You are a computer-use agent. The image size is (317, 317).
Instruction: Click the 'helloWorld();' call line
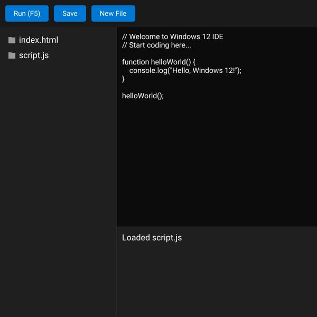click(x=143, y=96)
